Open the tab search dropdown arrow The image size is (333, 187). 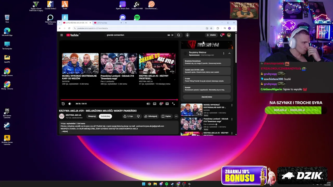[x=59, y=23]
